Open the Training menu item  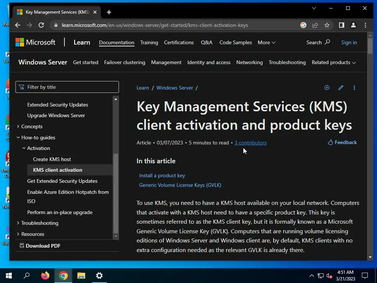coord(149,42)
